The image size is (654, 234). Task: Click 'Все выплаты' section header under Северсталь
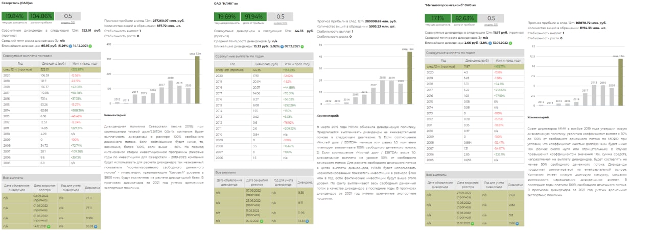pos(51,177)
